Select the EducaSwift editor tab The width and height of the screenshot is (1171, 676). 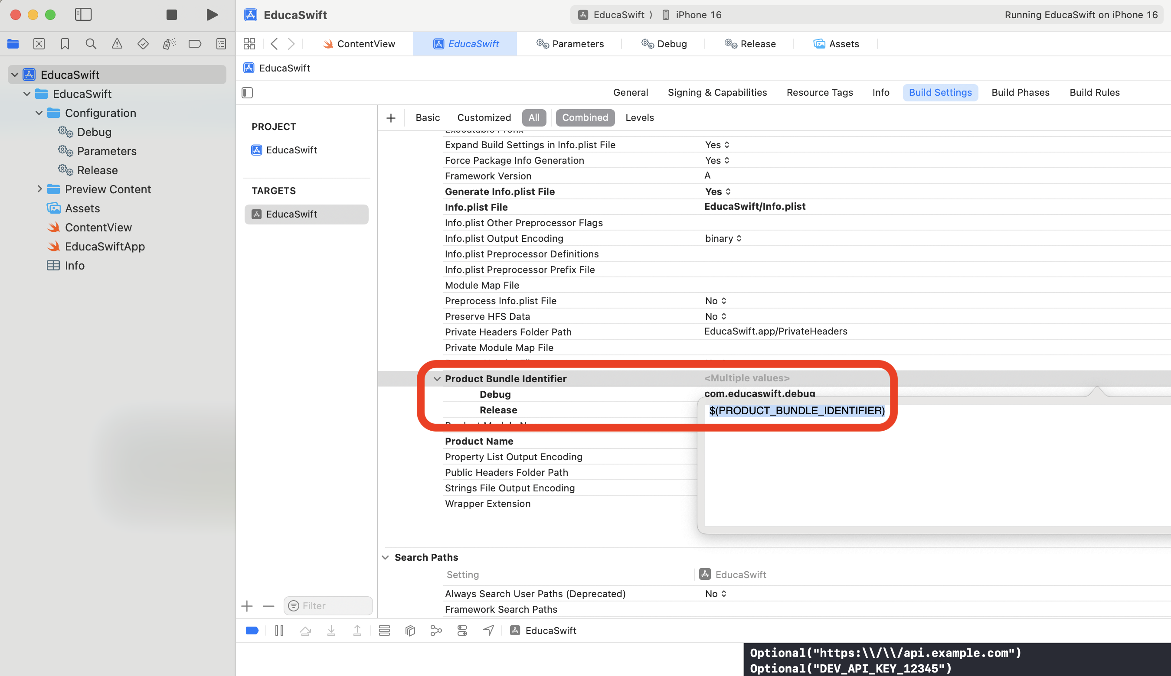(466, 44)
